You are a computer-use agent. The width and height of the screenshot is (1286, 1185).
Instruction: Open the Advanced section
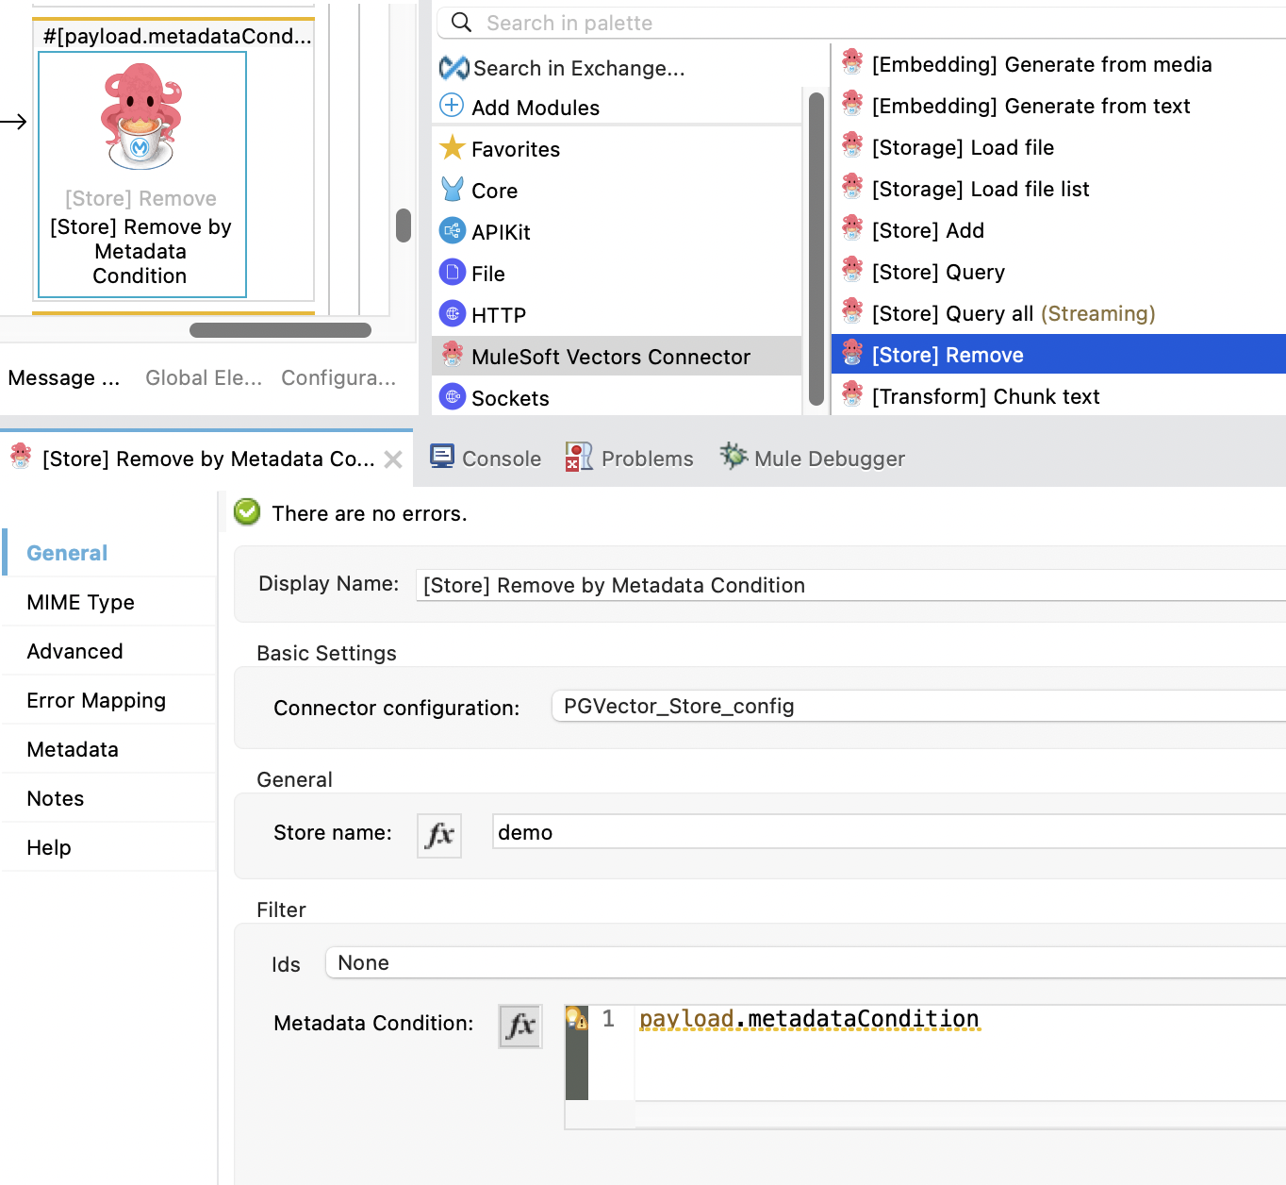click(x=109, y=651)
